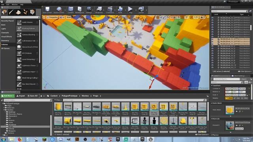
Task: Select the rotate gizmo tool in viewport
Action: click(x=161, y=17)
